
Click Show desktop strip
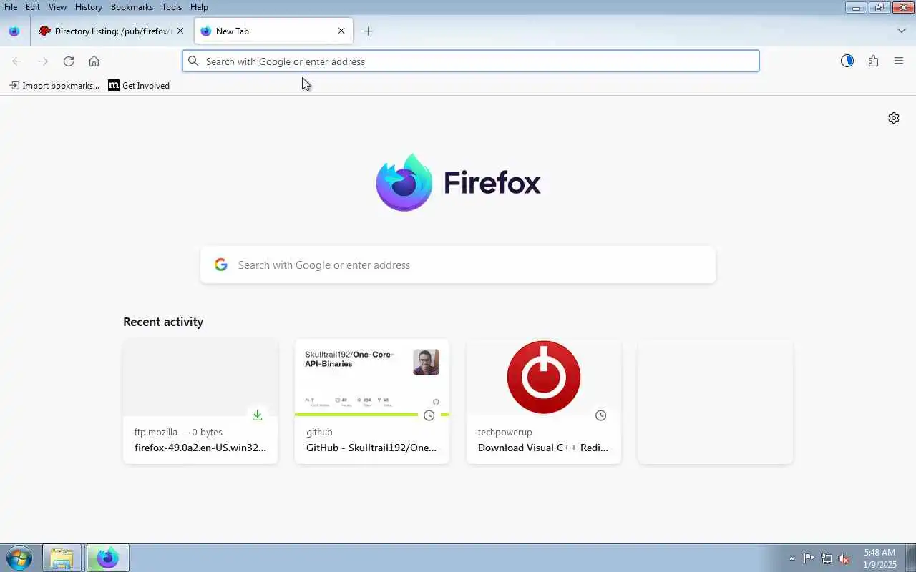point(910,558)
